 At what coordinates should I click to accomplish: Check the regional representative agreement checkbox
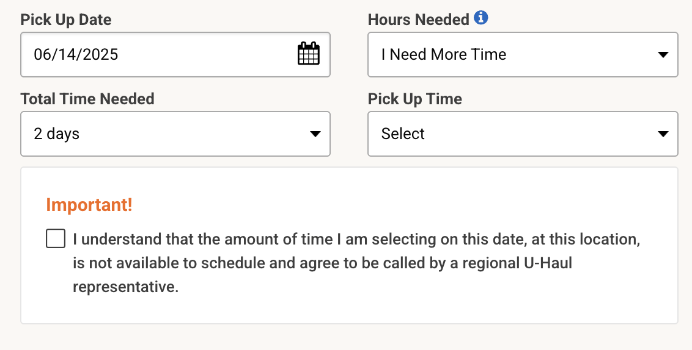56,239
